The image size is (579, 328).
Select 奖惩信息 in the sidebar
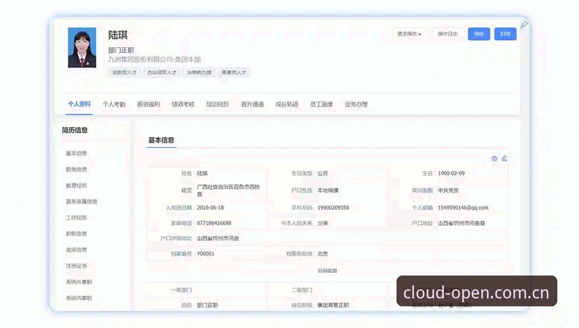tap(76, 250)
